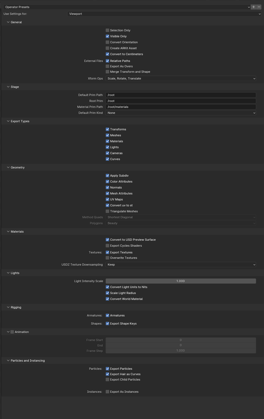Image resolution: width=264 pixels, height=419 pixels.
Task: Toggle Curves export checkbox
Action: pos(107,159)
